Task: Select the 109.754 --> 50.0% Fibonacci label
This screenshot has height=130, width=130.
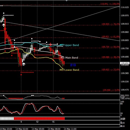Action: [110, 47]
